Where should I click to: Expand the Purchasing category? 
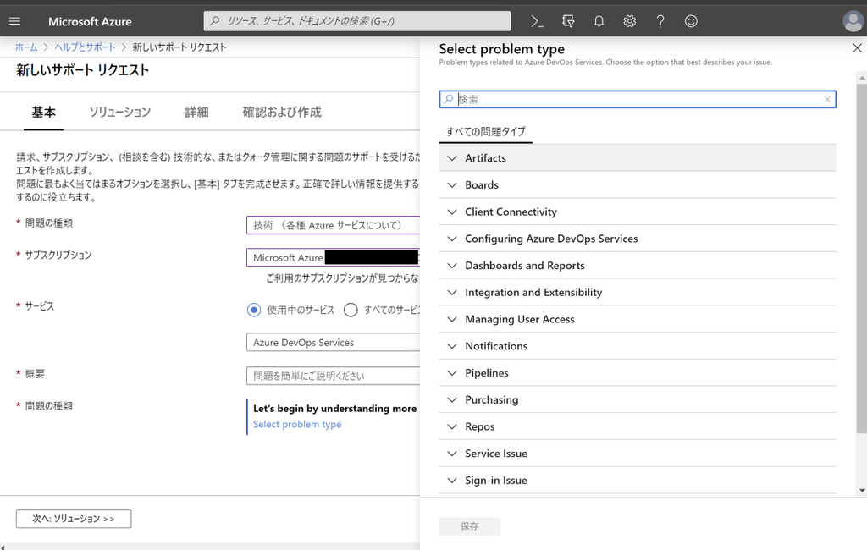[x=638, y=399]
